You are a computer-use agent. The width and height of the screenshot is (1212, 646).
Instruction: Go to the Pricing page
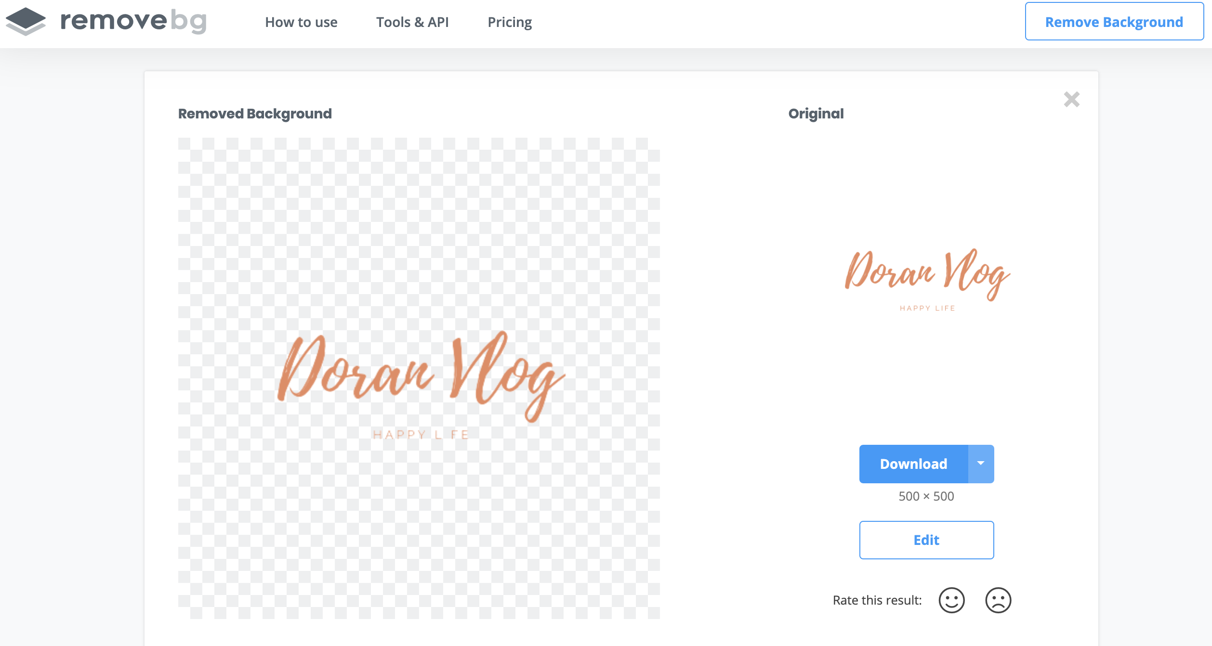click(x=510, y=22)
